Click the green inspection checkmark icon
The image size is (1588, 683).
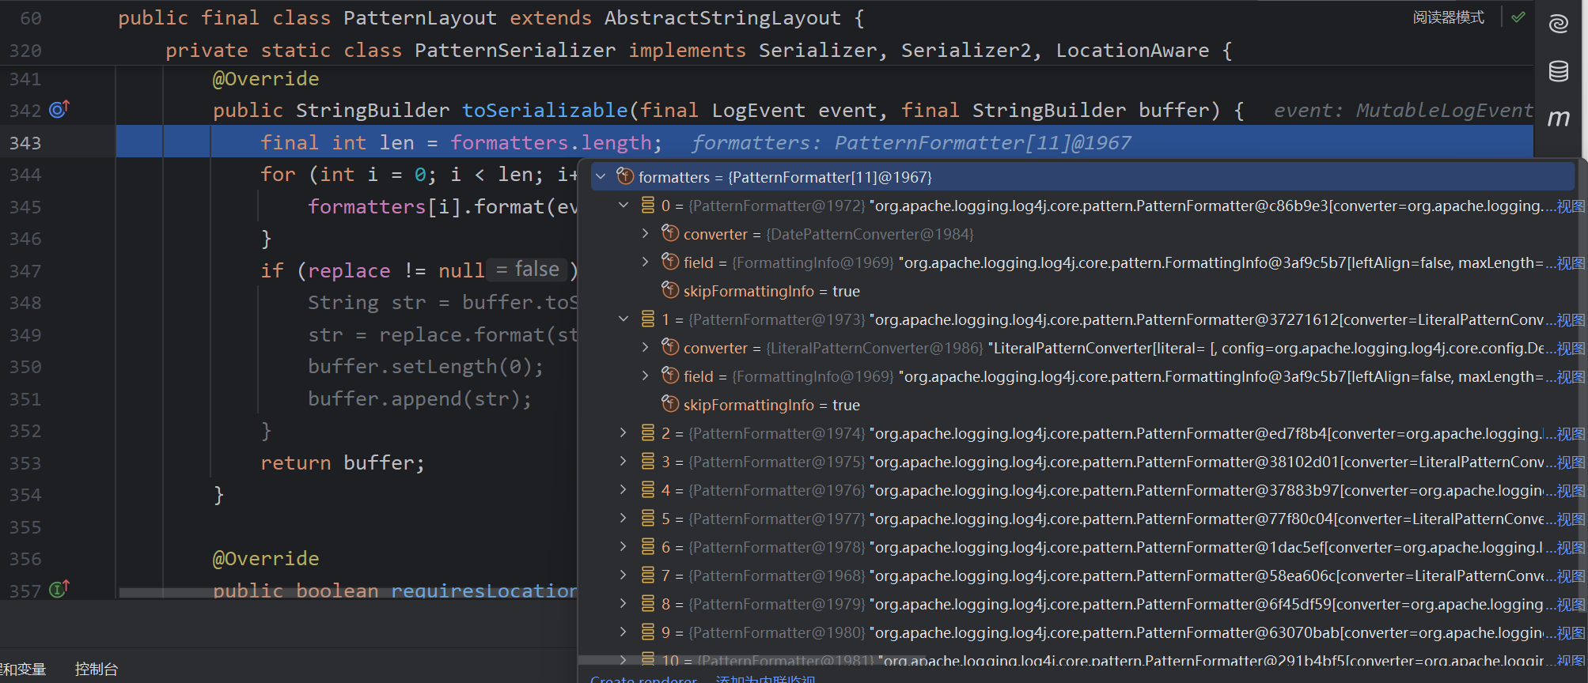click(x=1518, y=17)
